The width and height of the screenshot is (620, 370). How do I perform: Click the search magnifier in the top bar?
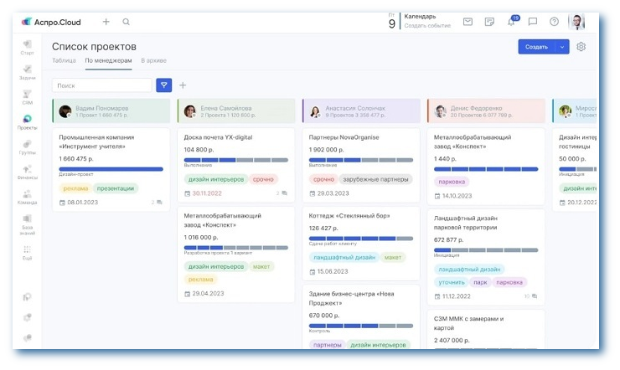point(127,22)
